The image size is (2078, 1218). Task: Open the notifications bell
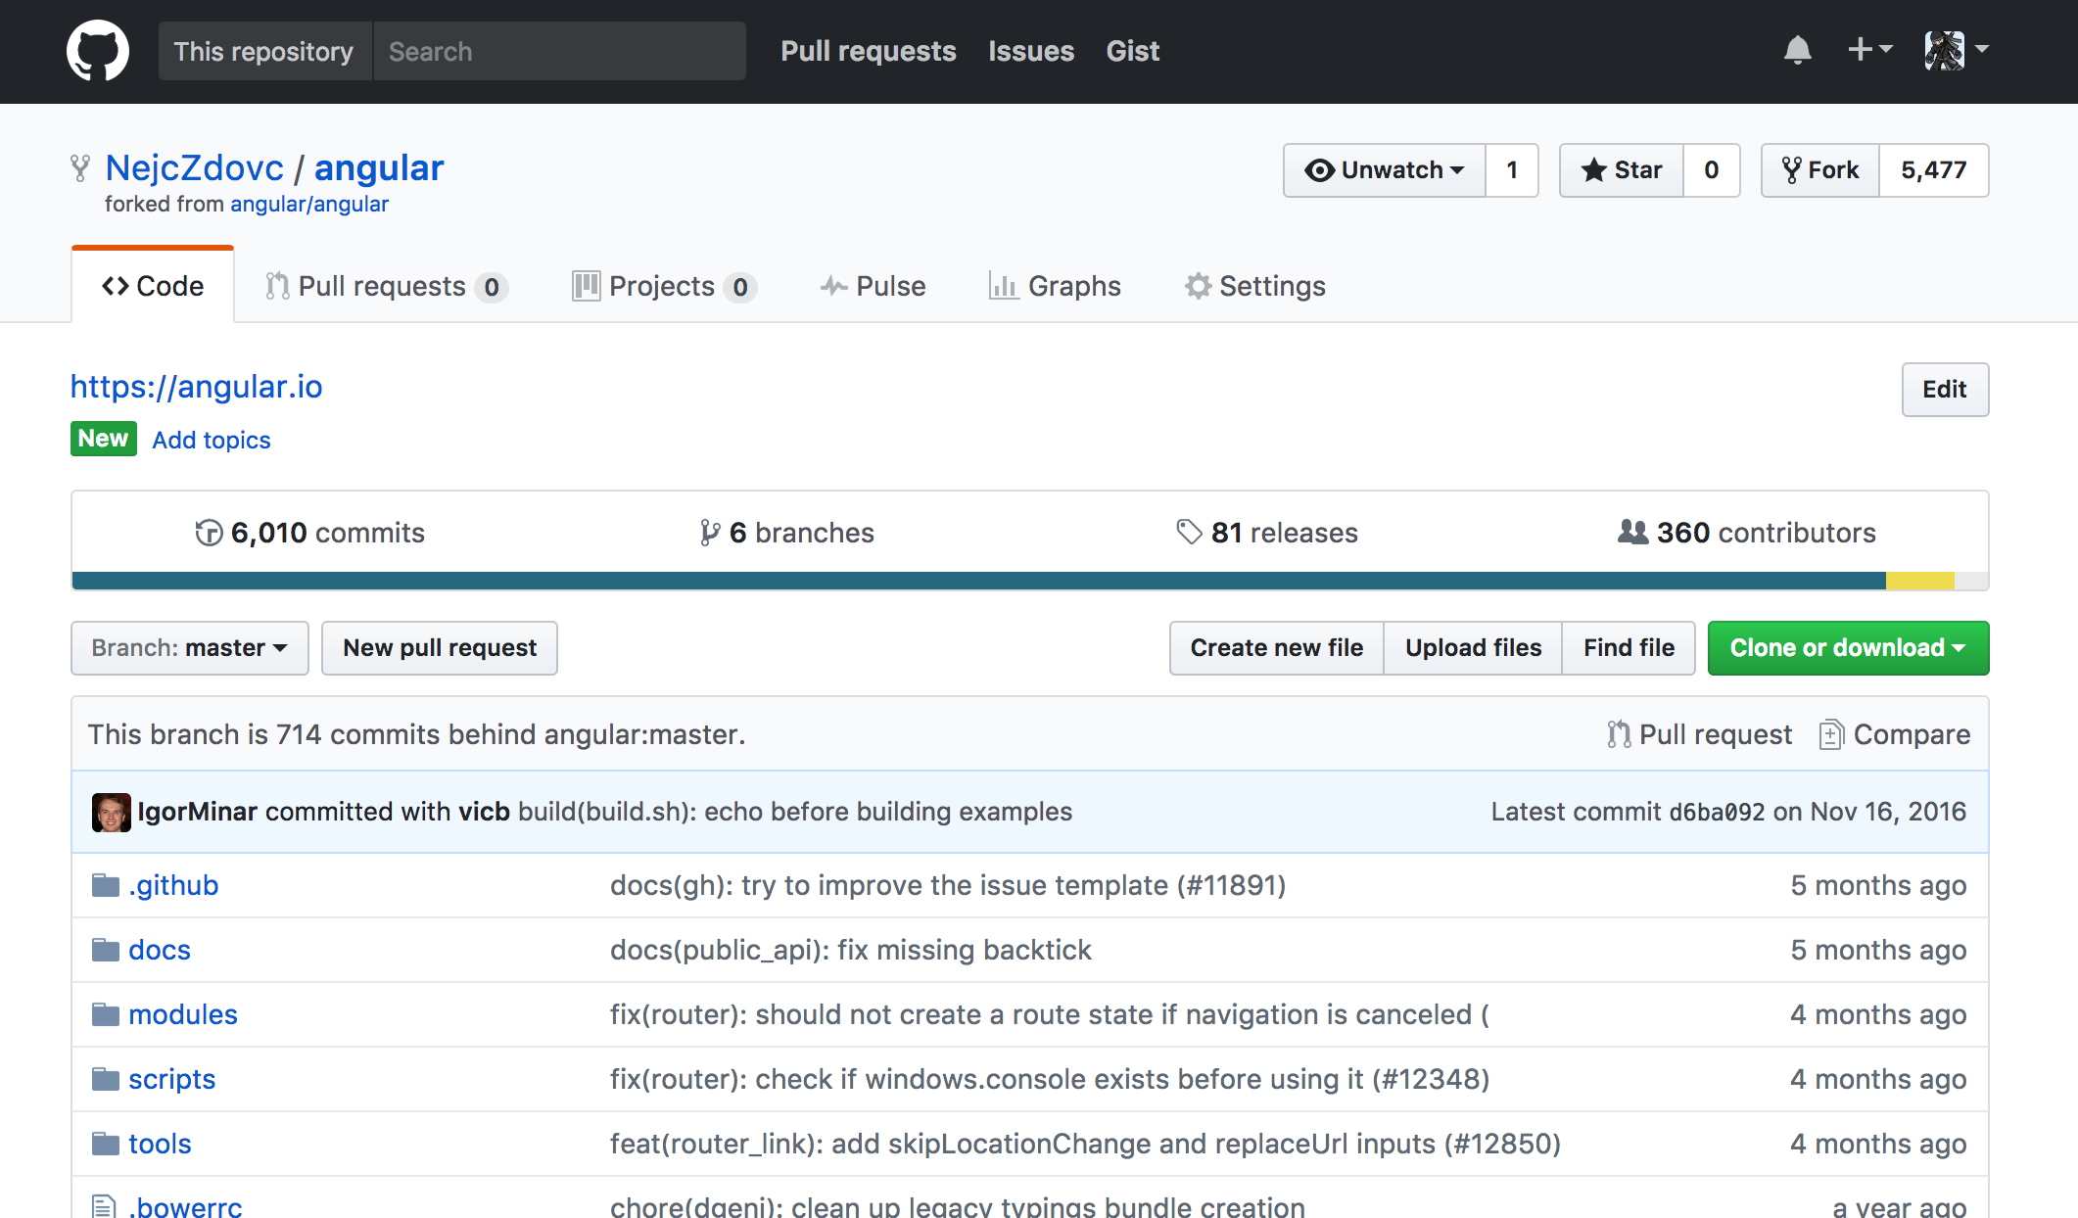click(x=1797, y=50)
